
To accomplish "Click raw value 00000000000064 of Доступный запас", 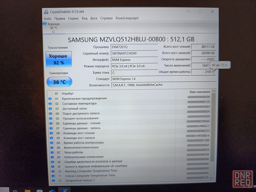I will [199, 107].
